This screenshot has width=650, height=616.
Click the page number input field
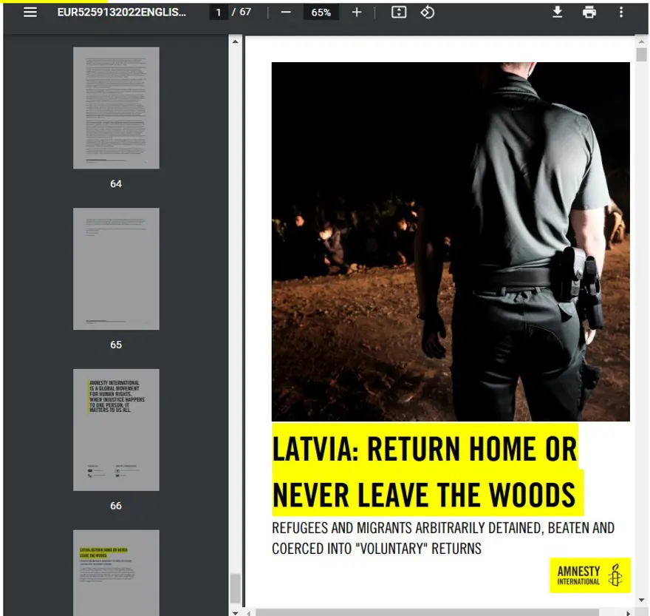(218, 13)
